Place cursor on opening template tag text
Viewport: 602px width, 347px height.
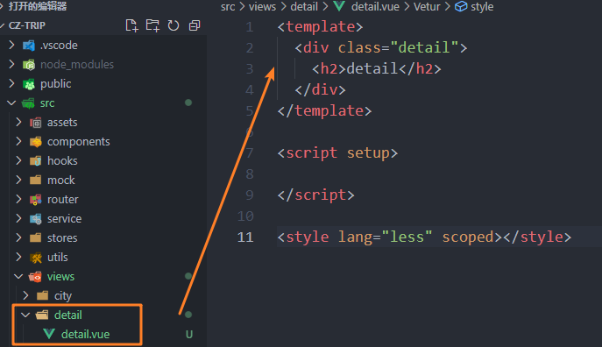click(x=320, y=26)
